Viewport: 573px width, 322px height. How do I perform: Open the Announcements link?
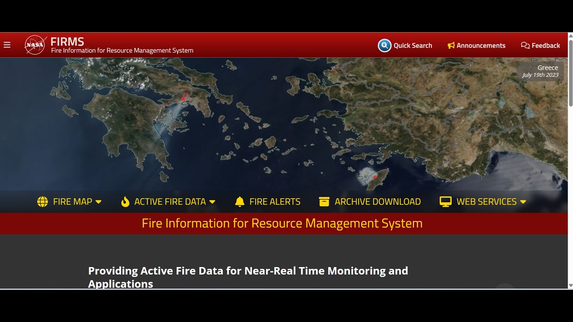(x=481, y=46)
